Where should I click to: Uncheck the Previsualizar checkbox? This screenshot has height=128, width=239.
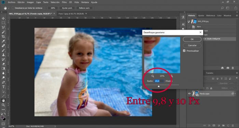[184, 51]
